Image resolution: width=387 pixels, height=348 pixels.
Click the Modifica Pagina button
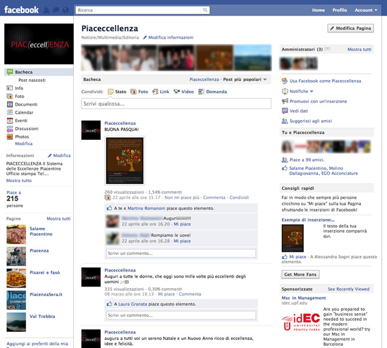coord(351,28)
